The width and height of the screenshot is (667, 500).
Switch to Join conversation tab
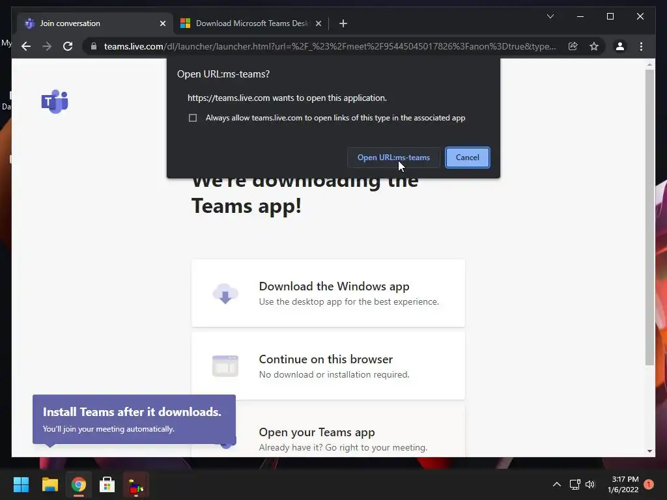tap(95, 23)
